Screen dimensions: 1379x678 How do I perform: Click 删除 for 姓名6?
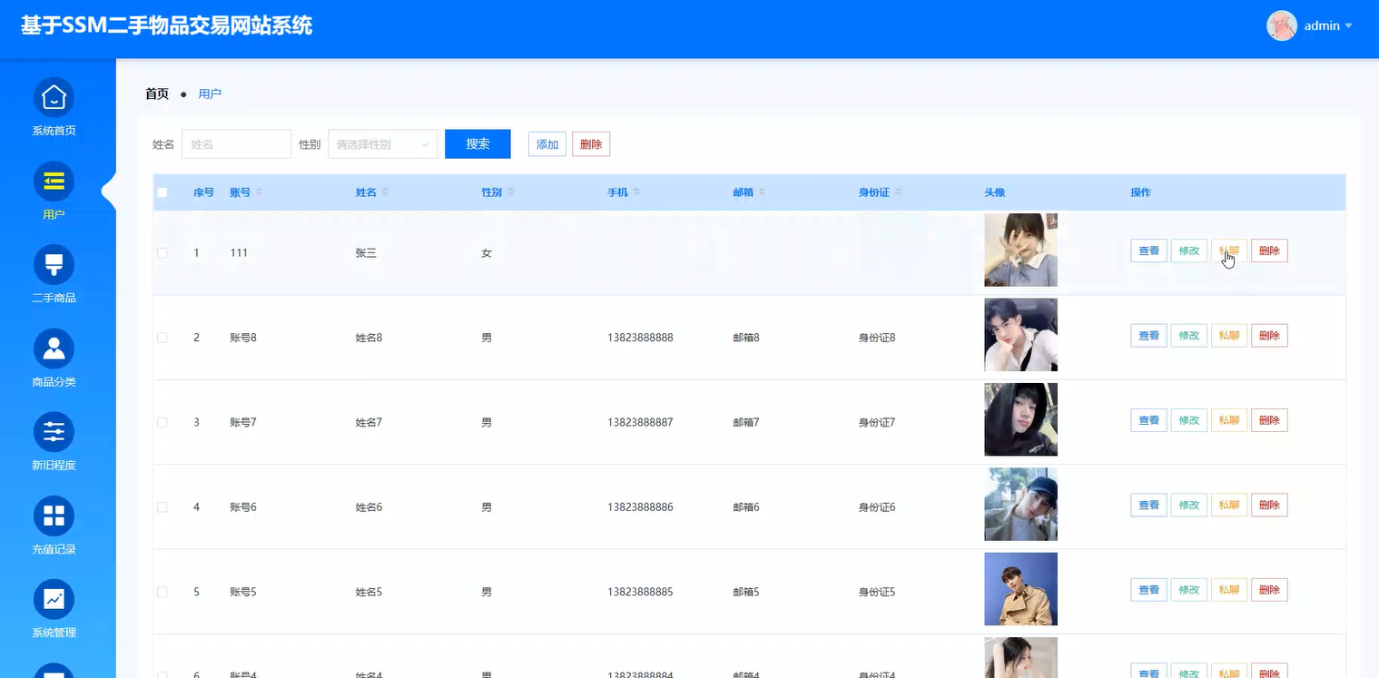[x=1269, y=505]
